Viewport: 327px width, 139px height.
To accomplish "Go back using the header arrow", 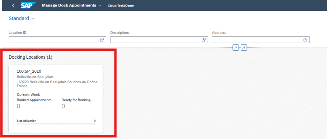I will [13, 5].
